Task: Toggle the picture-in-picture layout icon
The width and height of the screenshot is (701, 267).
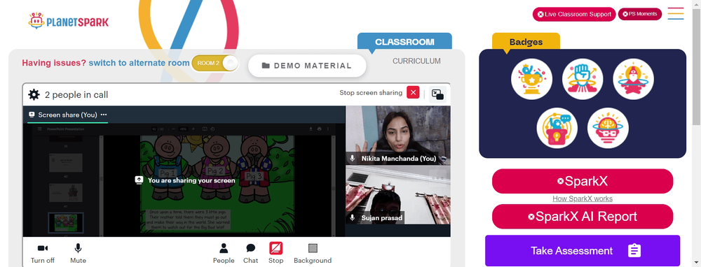Action: pos(437,94)
